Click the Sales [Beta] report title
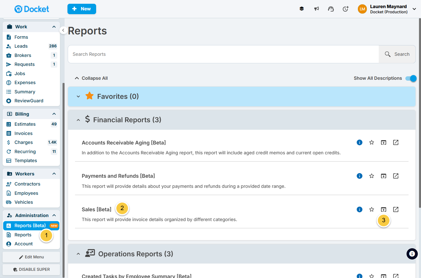Viewport: 421px width, 278px height. (x=96, y=210)
